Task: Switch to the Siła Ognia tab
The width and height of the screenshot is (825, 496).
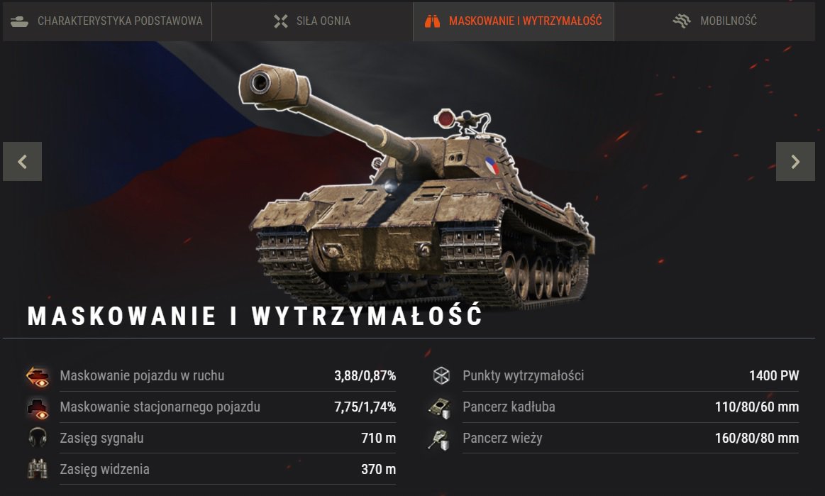Action: tap(313, 21)
